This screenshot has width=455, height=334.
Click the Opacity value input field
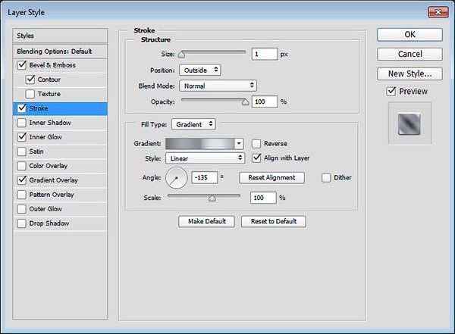(x=265, y=101)
